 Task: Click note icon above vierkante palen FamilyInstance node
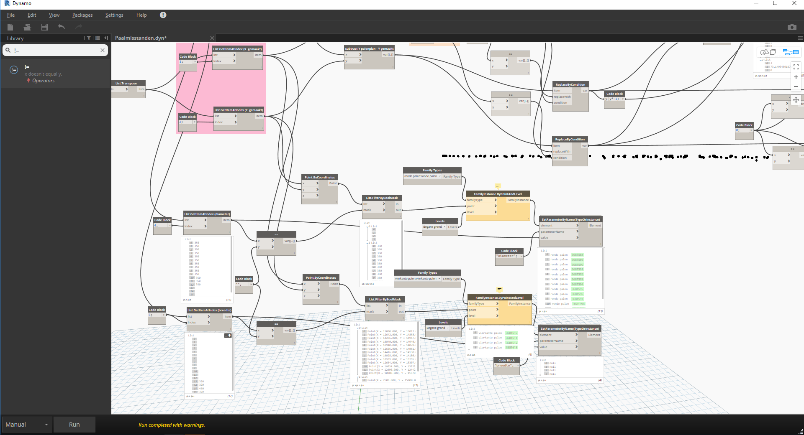point(499,290)
